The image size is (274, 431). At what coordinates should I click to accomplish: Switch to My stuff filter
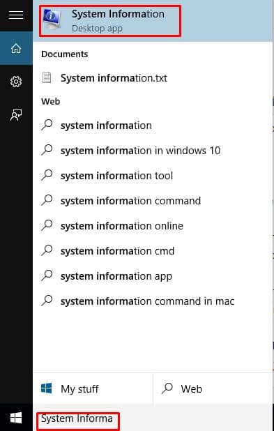[93, 388]
